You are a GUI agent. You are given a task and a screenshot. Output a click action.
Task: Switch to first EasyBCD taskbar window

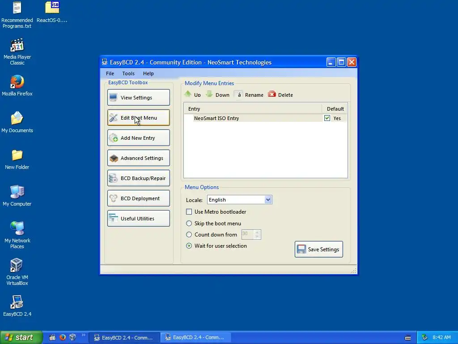(124, 338)
